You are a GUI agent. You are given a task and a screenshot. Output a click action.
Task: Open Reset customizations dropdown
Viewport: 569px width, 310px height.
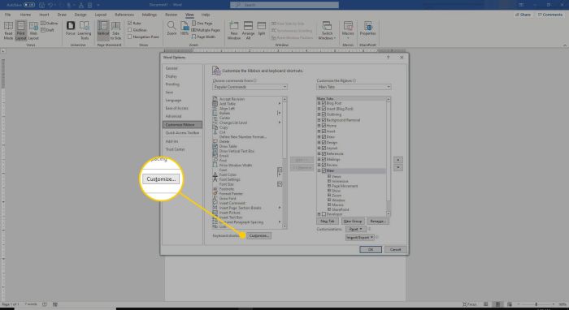pos(355,229)
